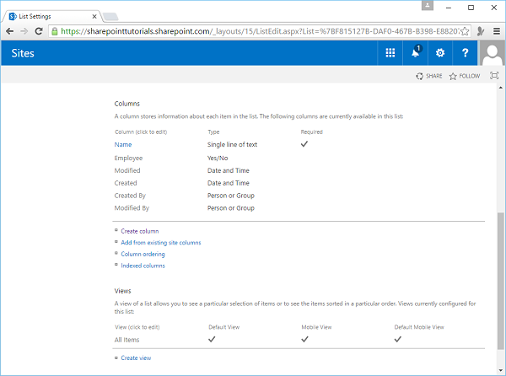The height and width of the screenshot is (376, 506).
Task: Click Add from existing site columns
Action: click(160, 242)
